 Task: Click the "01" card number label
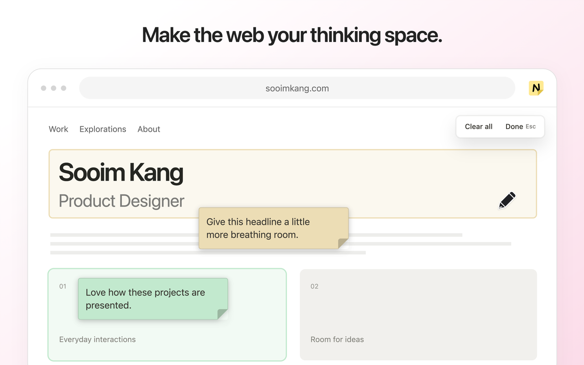[63, 286]
